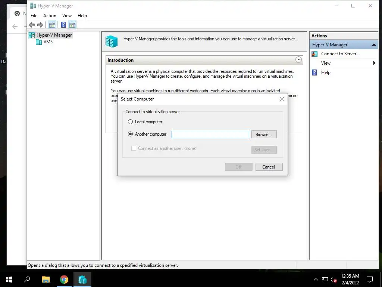Click the Help action text in Actions pane
The height and width of the screenshot is (287, 382).
tap(326, 72)
